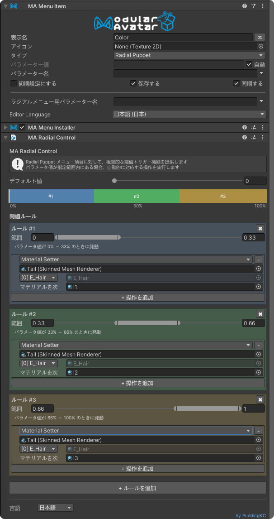
Task: Click ルール #1 maximum field showing 0.33
Action: coord(254,237)
